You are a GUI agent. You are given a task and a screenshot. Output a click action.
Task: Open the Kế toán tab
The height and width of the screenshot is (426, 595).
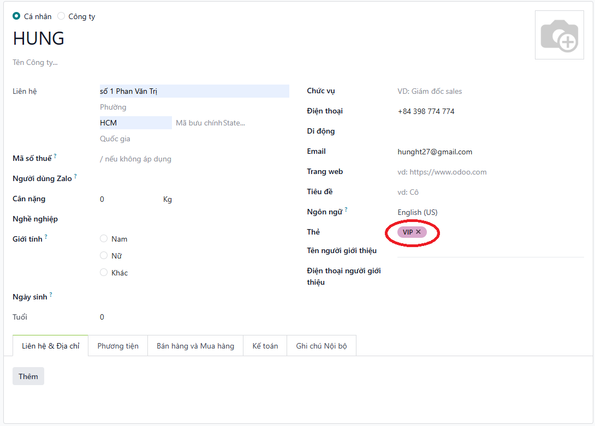265,346
